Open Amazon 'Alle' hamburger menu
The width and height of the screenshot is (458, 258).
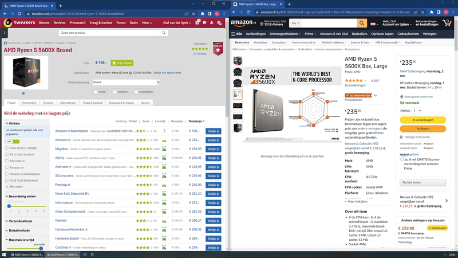pos(236,34)
